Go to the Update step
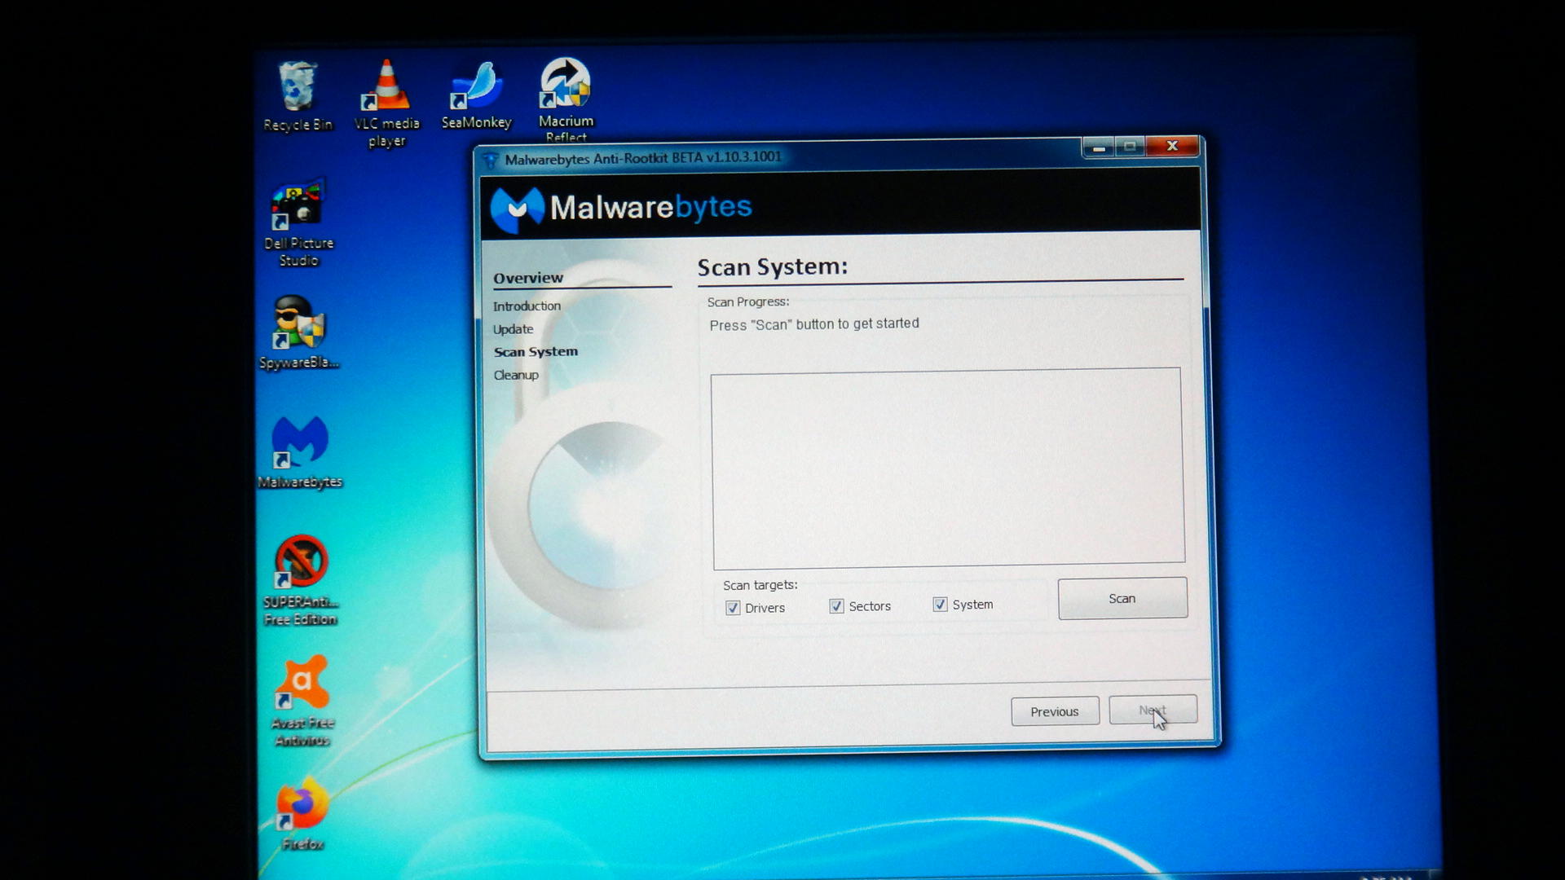Viewport: 1565px width, 880px height. [x=513, y=329]
